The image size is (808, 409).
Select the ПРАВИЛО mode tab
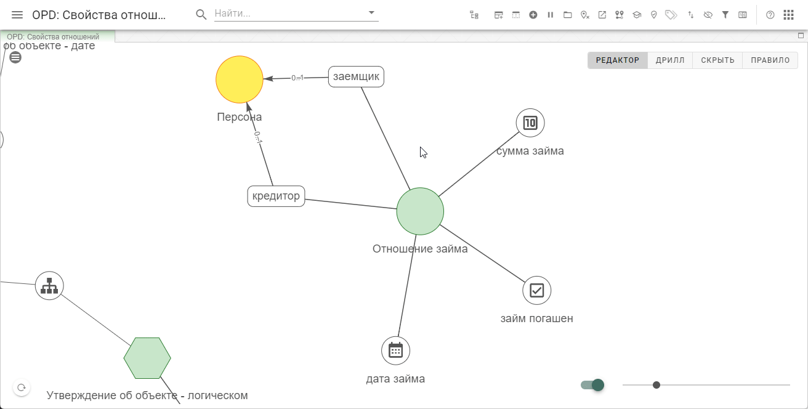[770, 60]
